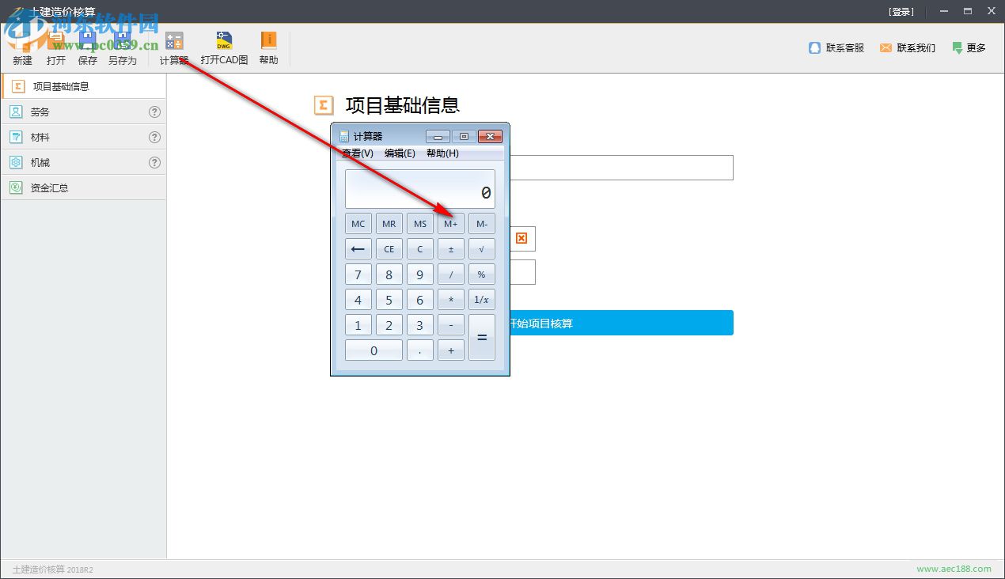Screen dimensions: 1005x579
Task: Click the calculator MS button
Action: 420,224
